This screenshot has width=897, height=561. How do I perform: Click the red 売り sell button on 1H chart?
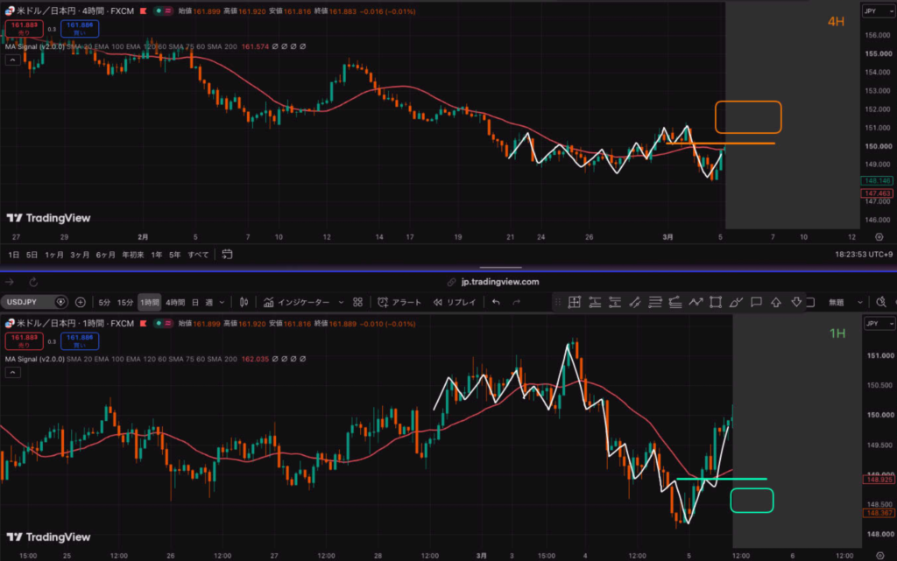(x=24, y=341)
